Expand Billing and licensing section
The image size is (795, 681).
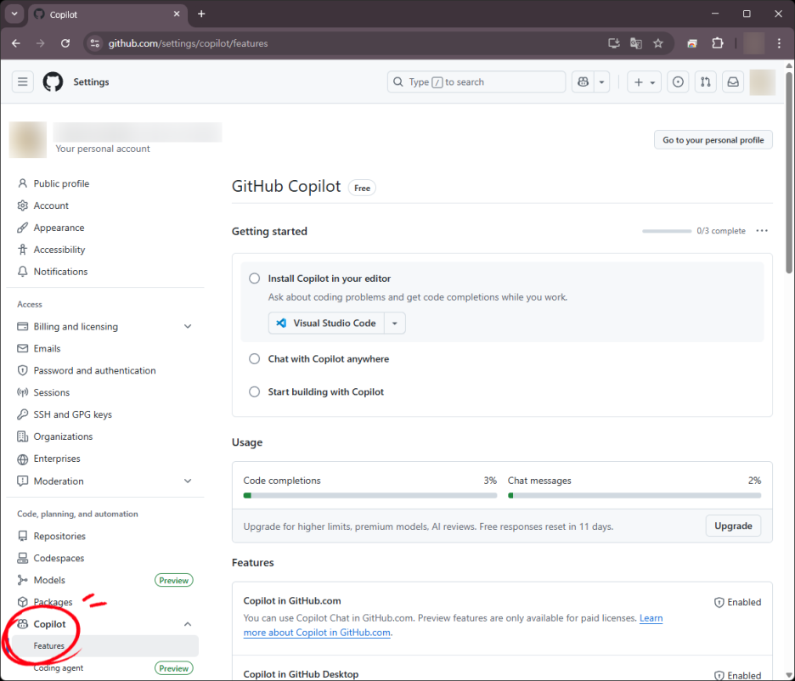[x=188, y=326]
